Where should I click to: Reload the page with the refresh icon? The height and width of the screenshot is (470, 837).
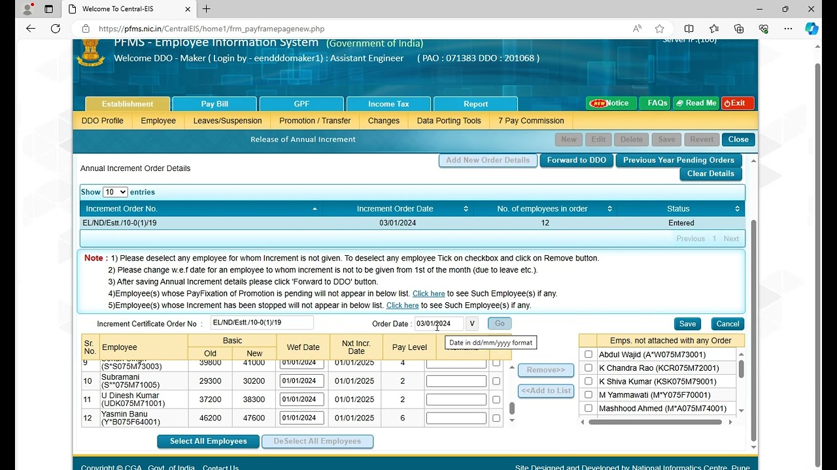click(x=56, y=29)
